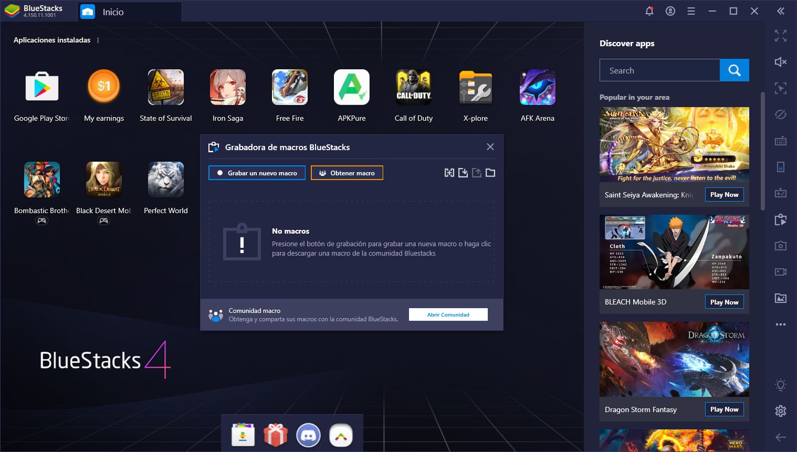Collapse the right sidebar chevrons
797x452 pixels.
781,11
